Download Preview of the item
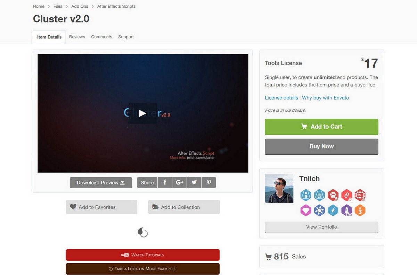The width and height of the screenshot is (417, 275). [x=101, y=182]
